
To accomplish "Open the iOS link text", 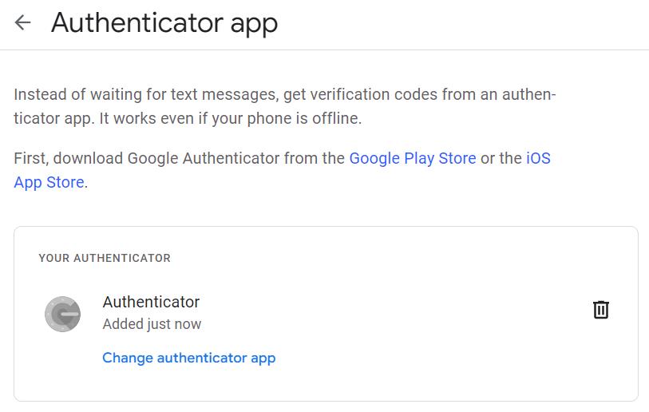I will pos(539,158).
